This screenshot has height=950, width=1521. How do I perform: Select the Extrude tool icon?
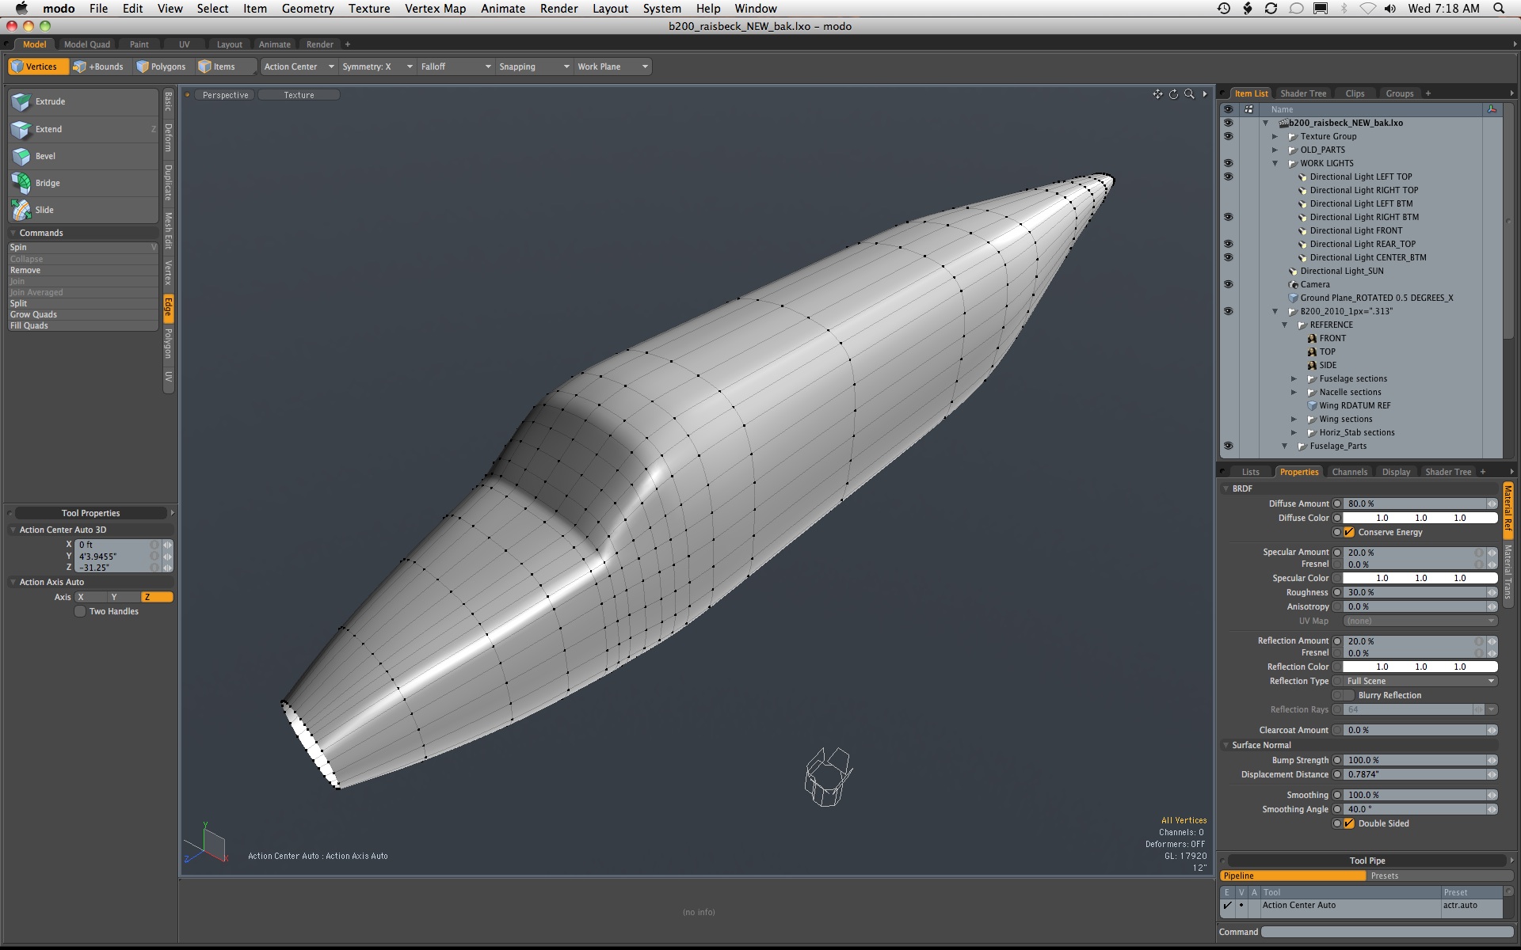21,102
